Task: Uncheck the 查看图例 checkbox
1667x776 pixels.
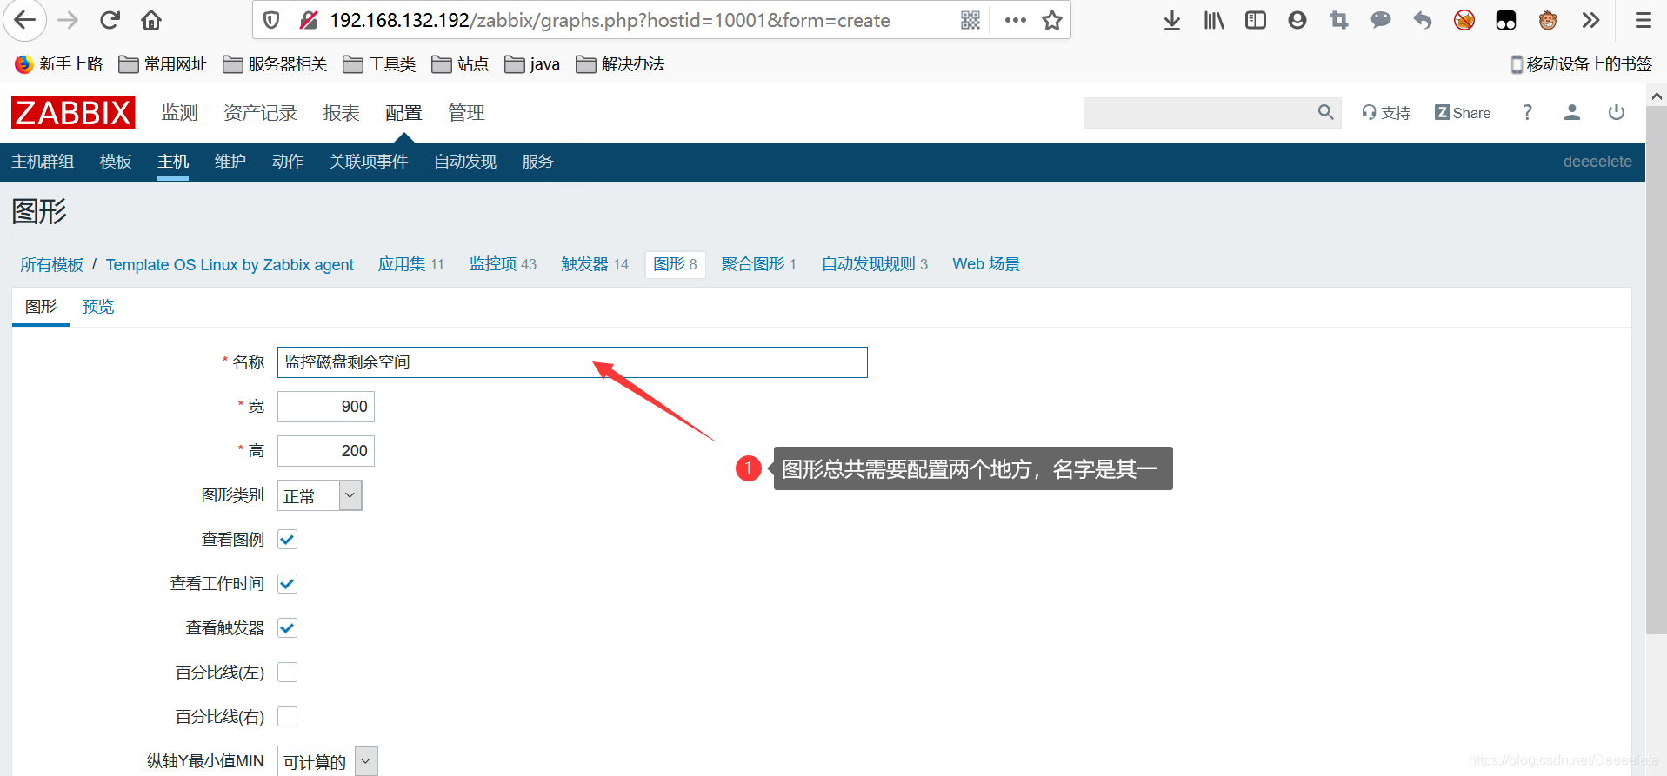Action: (x=287, y=540)
